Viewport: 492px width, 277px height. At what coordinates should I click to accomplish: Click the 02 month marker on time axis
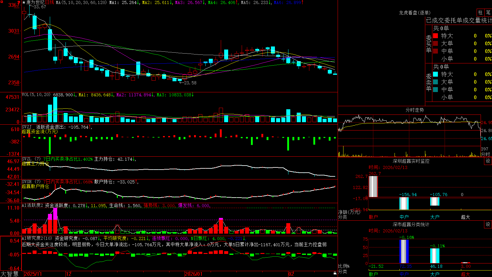click(291, 274)
